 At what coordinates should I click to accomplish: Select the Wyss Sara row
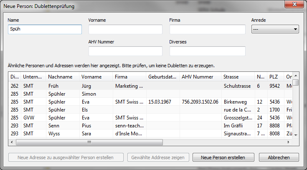coord(63,133)
